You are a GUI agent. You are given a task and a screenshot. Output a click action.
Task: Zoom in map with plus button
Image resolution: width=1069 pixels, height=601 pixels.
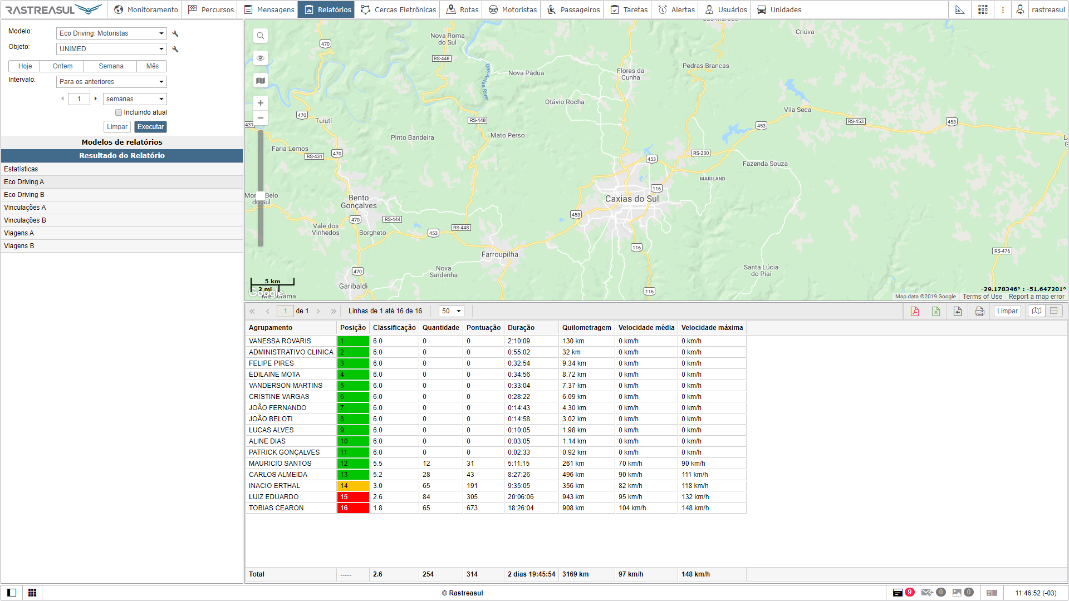click(260, 103)
